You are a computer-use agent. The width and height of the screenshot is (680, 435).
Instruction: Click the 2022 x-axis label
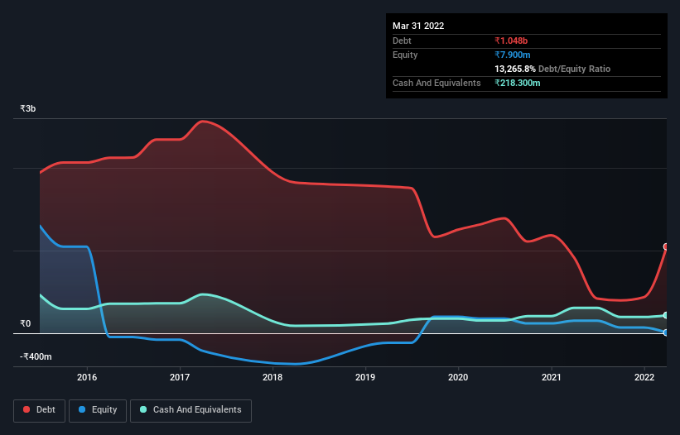[644, 377]
